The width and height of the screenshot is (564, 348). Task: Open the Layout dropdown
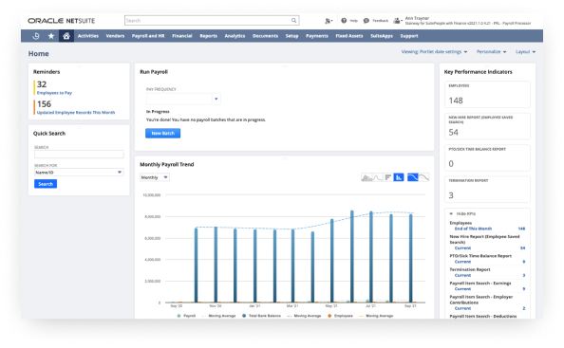525,52
